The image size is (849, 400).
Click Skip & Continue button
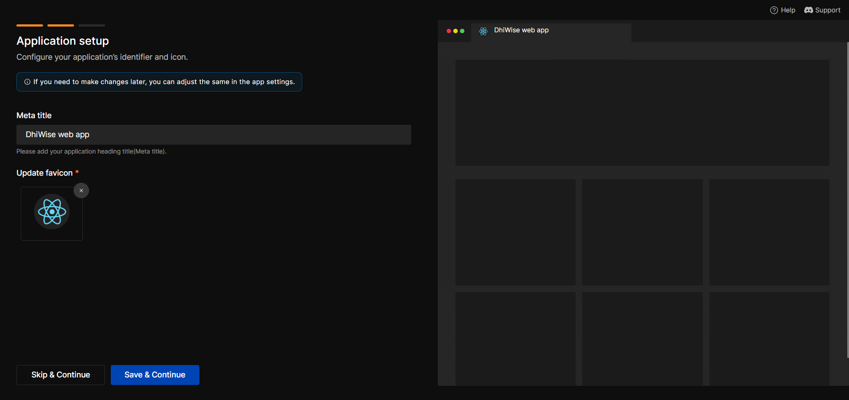pyautogui.click(x=61, y=375)
